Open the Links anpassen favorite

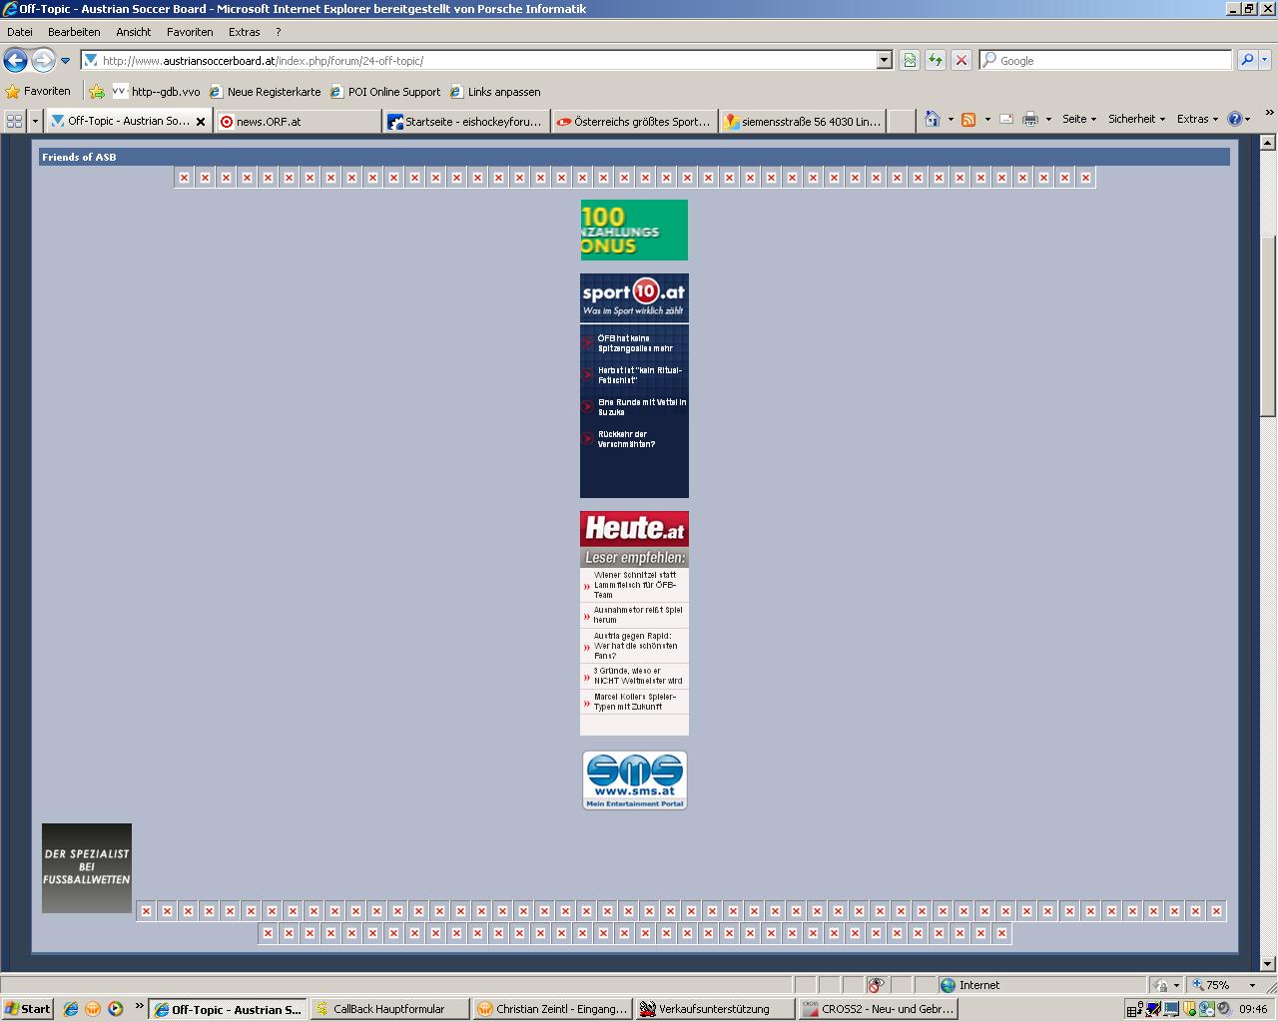click(x=495, y=91)
